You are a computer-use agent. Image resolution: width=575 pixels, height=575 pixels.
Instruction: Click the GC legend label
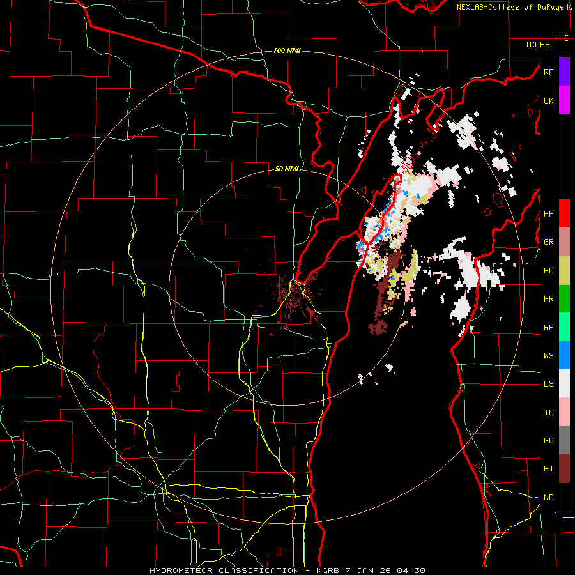point(548,441)
